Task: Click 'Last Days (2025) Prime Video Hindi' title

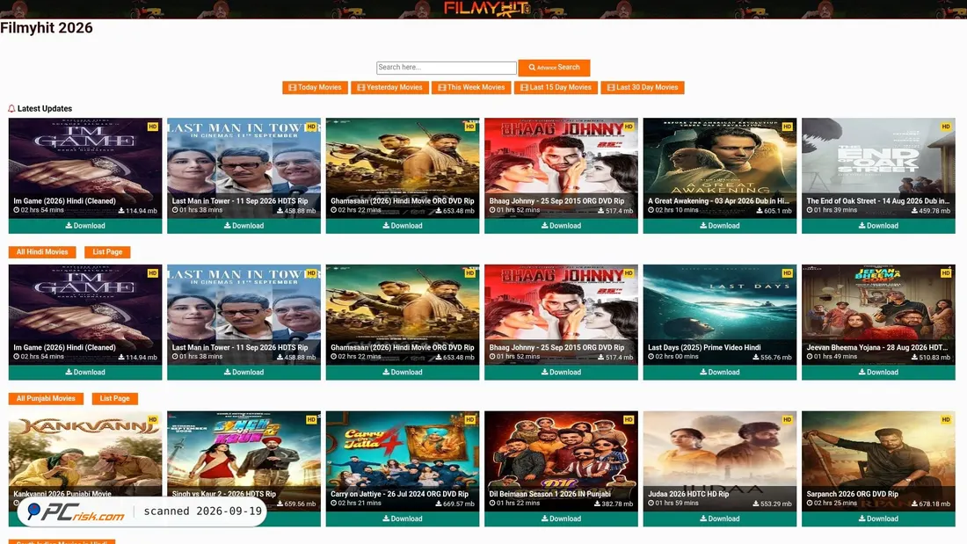Action: (x=704, y=348)
